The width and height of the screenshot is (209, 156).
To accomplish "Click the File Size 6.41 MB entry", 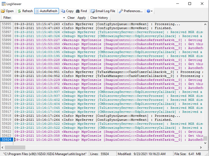I will tap(188, 154).
